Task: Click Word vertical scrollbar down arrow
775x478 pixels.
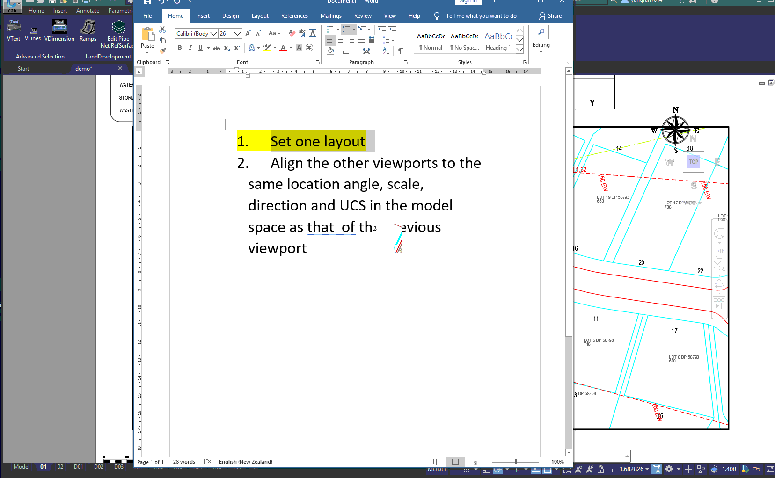Action: point(569,452)
